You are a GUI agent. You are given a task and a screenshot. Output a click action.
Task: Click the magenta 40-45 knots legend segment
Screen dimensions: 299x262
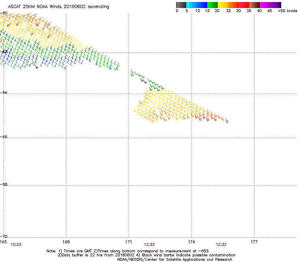(265, 5)
